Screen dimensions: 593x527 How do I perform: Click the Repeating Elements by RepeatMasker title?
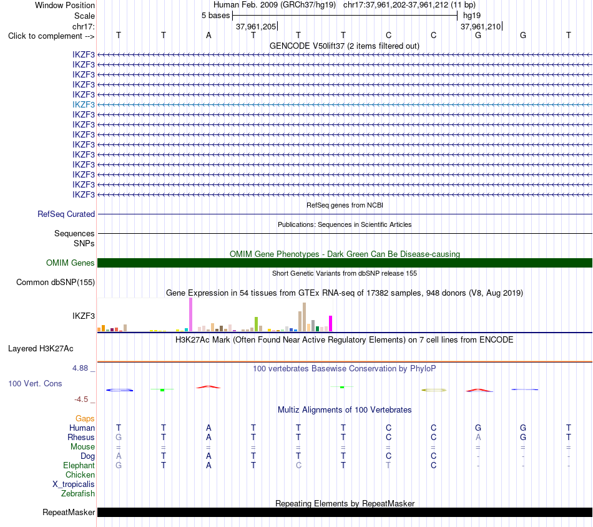coord(345,503)
